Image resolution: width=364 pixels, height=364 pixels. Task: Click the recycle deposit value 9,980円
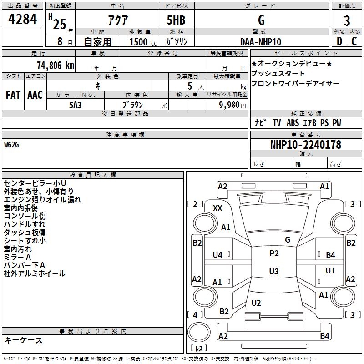pyautogui.click(x=232, y=105)
